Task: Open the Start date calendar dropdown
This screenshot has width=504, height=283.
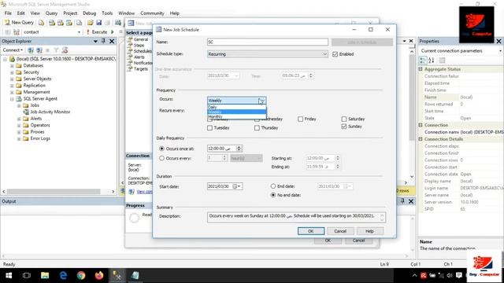Action: click(238, 186)
